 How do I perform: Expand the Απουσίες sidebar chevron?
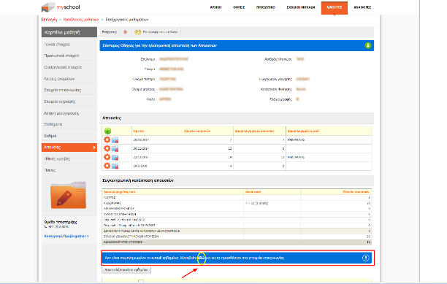pyautogui.click(x=94, y=147)
